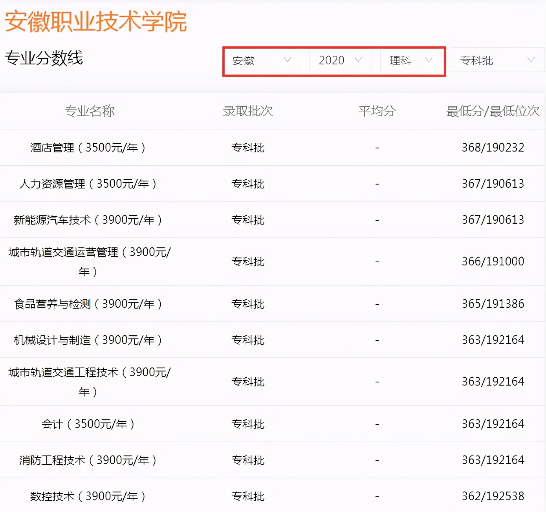Click the 专业名称 column header

90,111
